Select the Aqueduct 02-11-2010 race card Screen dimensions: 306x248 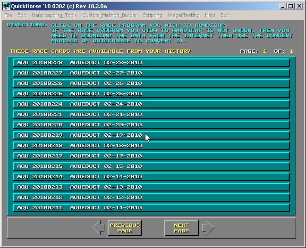pos(151,208)
